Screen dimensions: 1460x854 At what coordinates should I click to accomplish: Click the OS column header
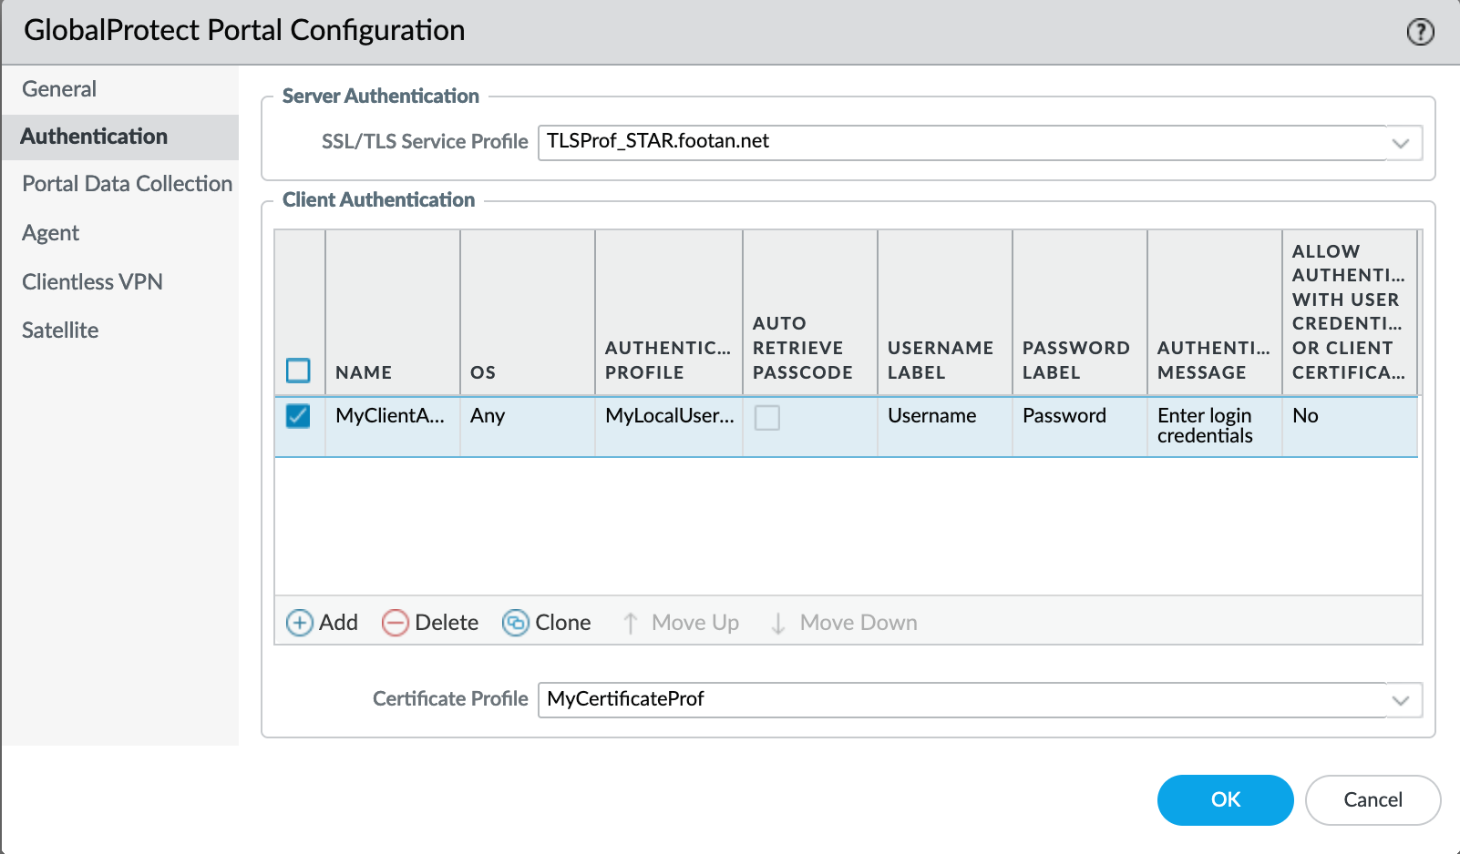coord(528,312)
